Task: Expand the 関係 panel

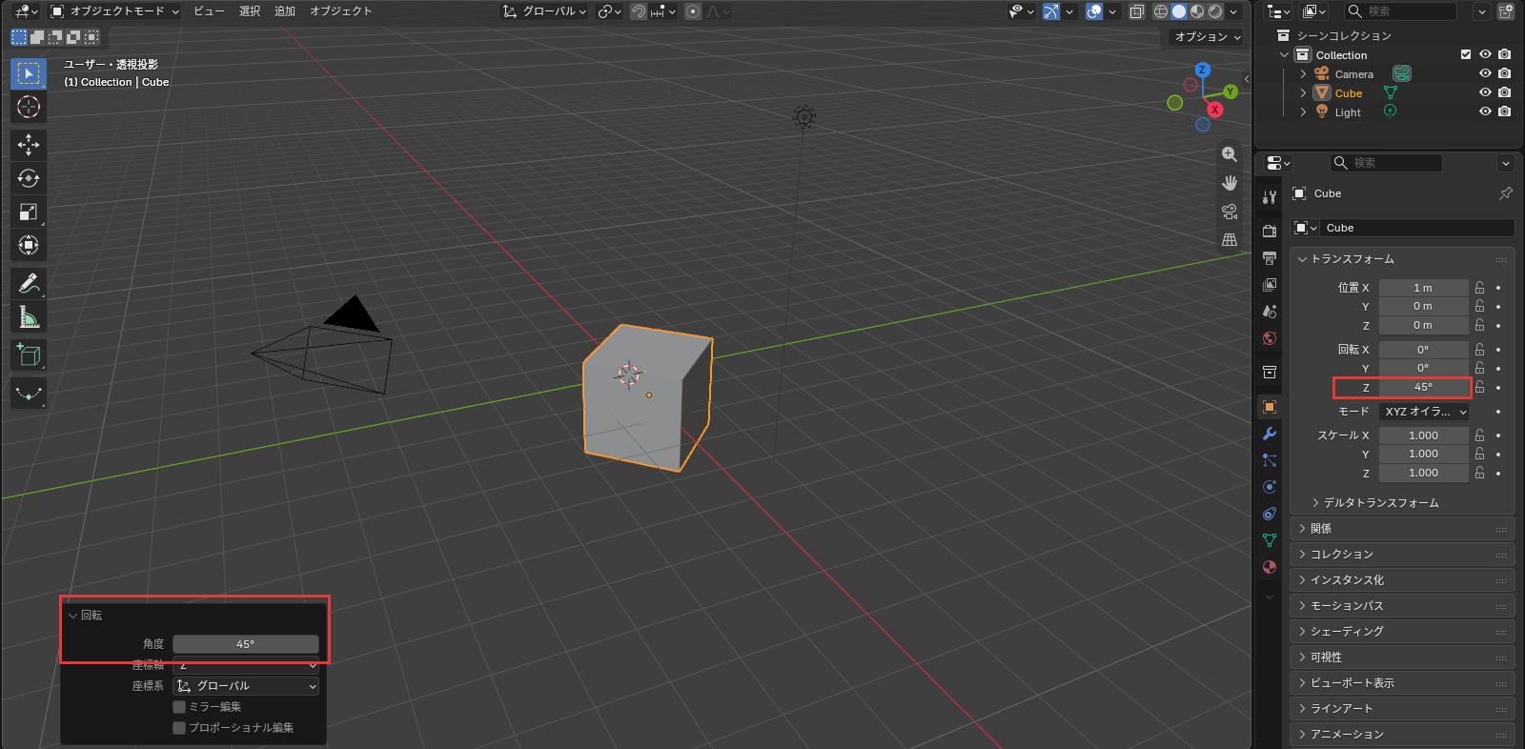Action: [x=1402, y=528]
